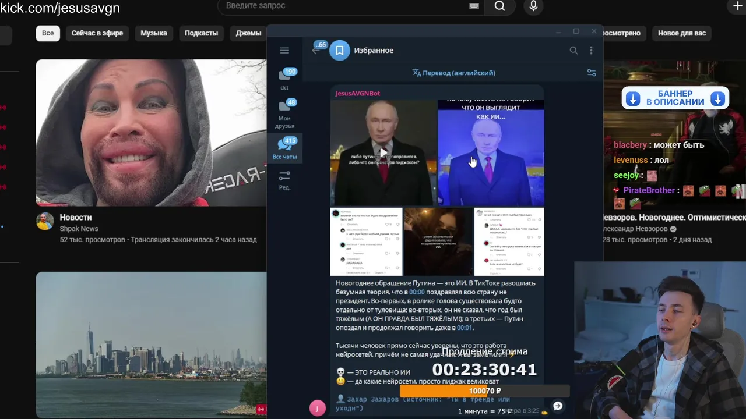This screenshot has height=419, width=746.
Task: Open the right comments screenshot thumbnail
Action: 509,242
